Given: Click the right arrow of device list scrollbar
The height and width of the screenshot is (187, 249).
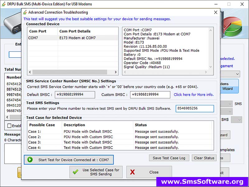Looking at the screenshot, I should (116, 72).
